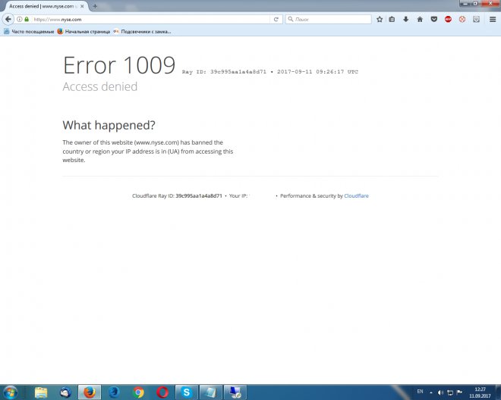Go to the Firefox home page icon
501x400 pixels.
(x=420, y=19)
